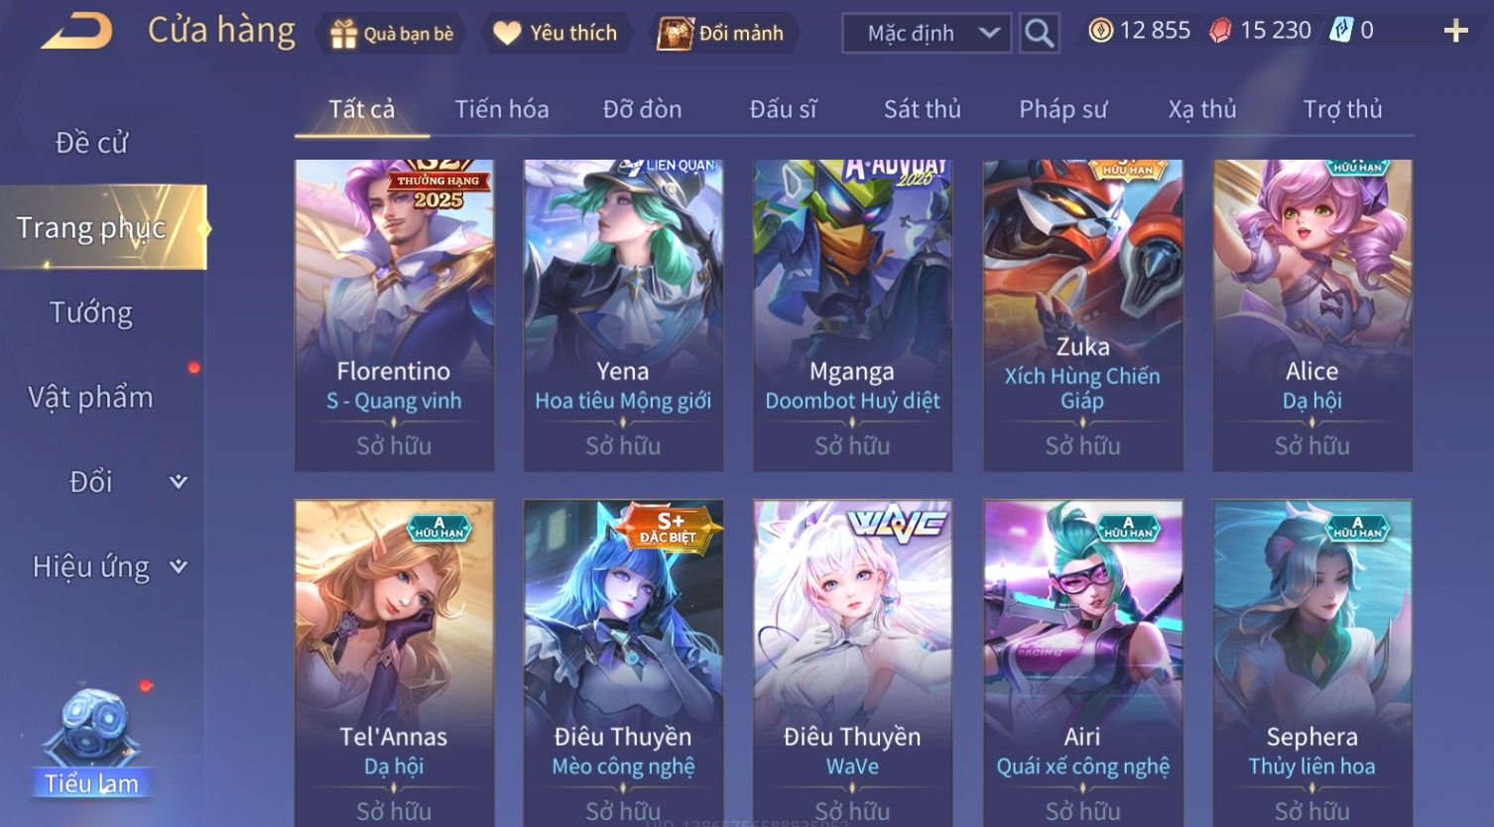This screenshot has height=827, width=1494.
Task: Tap the blue voucher ticket icon
Action: (x=1341, y=31)
